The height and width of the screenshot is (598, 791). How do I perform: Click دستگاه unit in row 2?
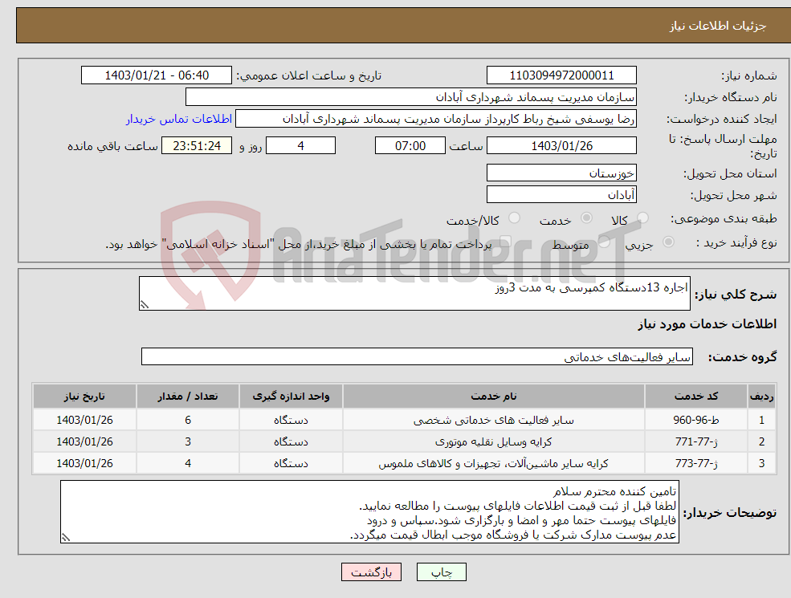[291, 441]
